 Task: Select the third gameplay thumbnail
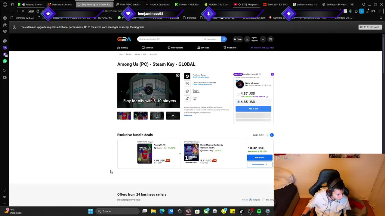tap(157, 115)
